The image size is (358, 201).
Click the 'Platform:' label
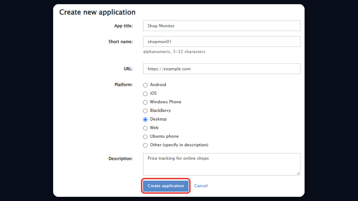click(124, 85)
